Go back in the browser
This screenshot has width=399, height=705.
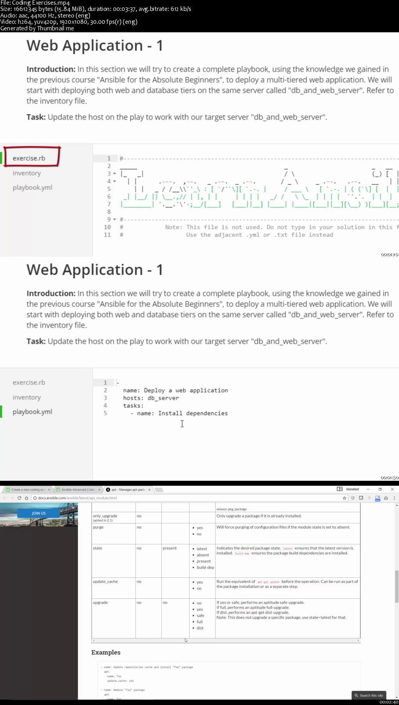[x=5, y=498]
